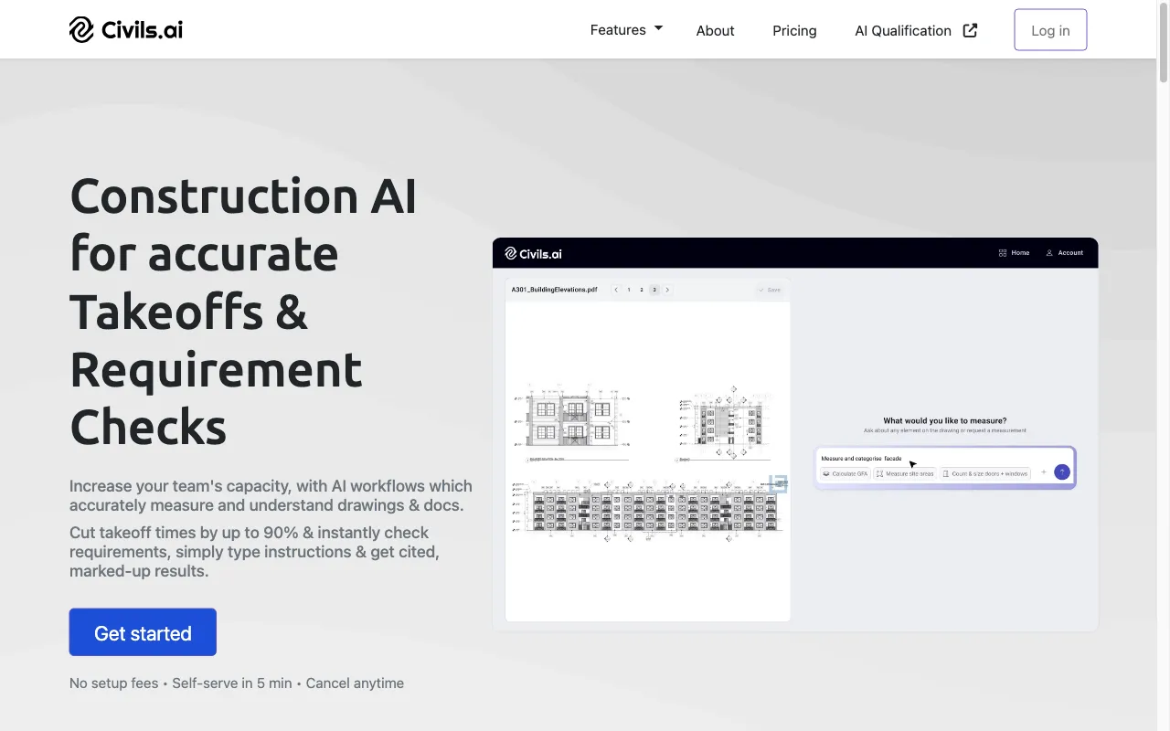Open the AI Qualification link

coord(903,30)
